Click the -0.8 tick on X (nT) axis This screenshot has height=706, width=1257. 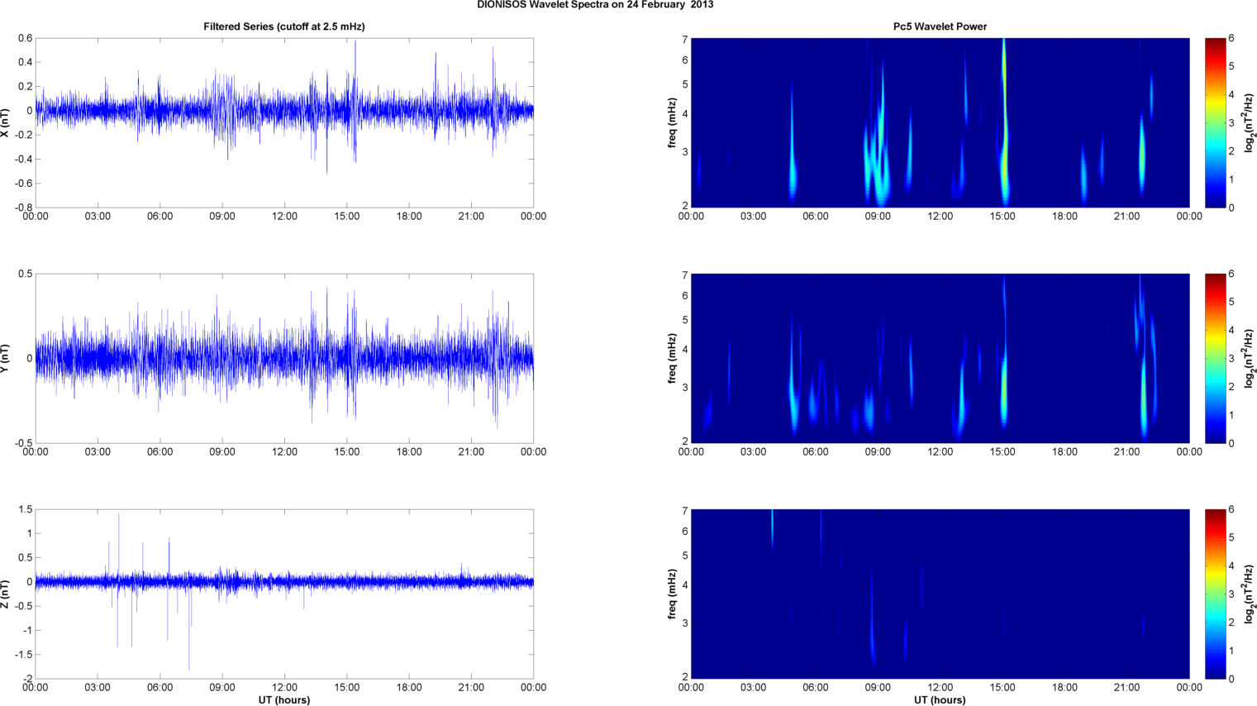(x=23, y=208)
